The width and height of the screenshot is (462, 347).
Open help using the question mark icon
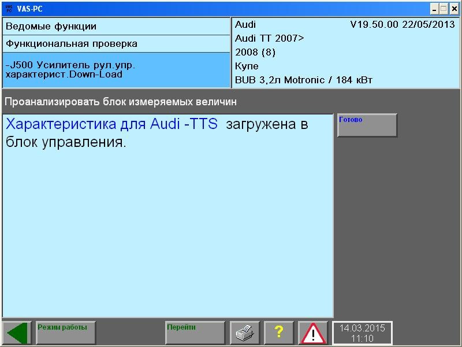[x=279, y=333]
